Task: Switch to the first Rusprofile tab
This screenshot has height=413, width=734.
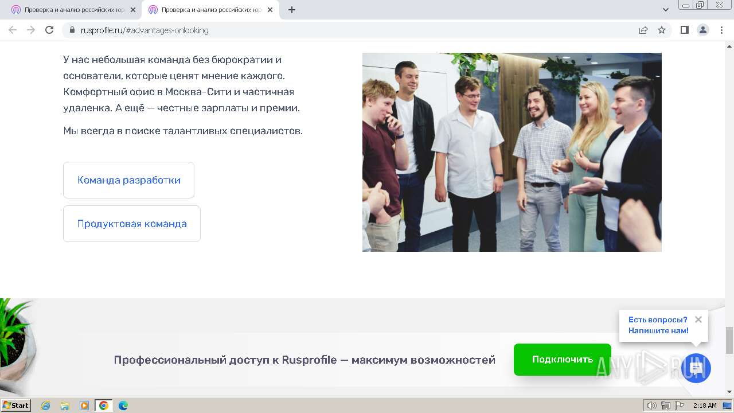Action: point(73,10)
